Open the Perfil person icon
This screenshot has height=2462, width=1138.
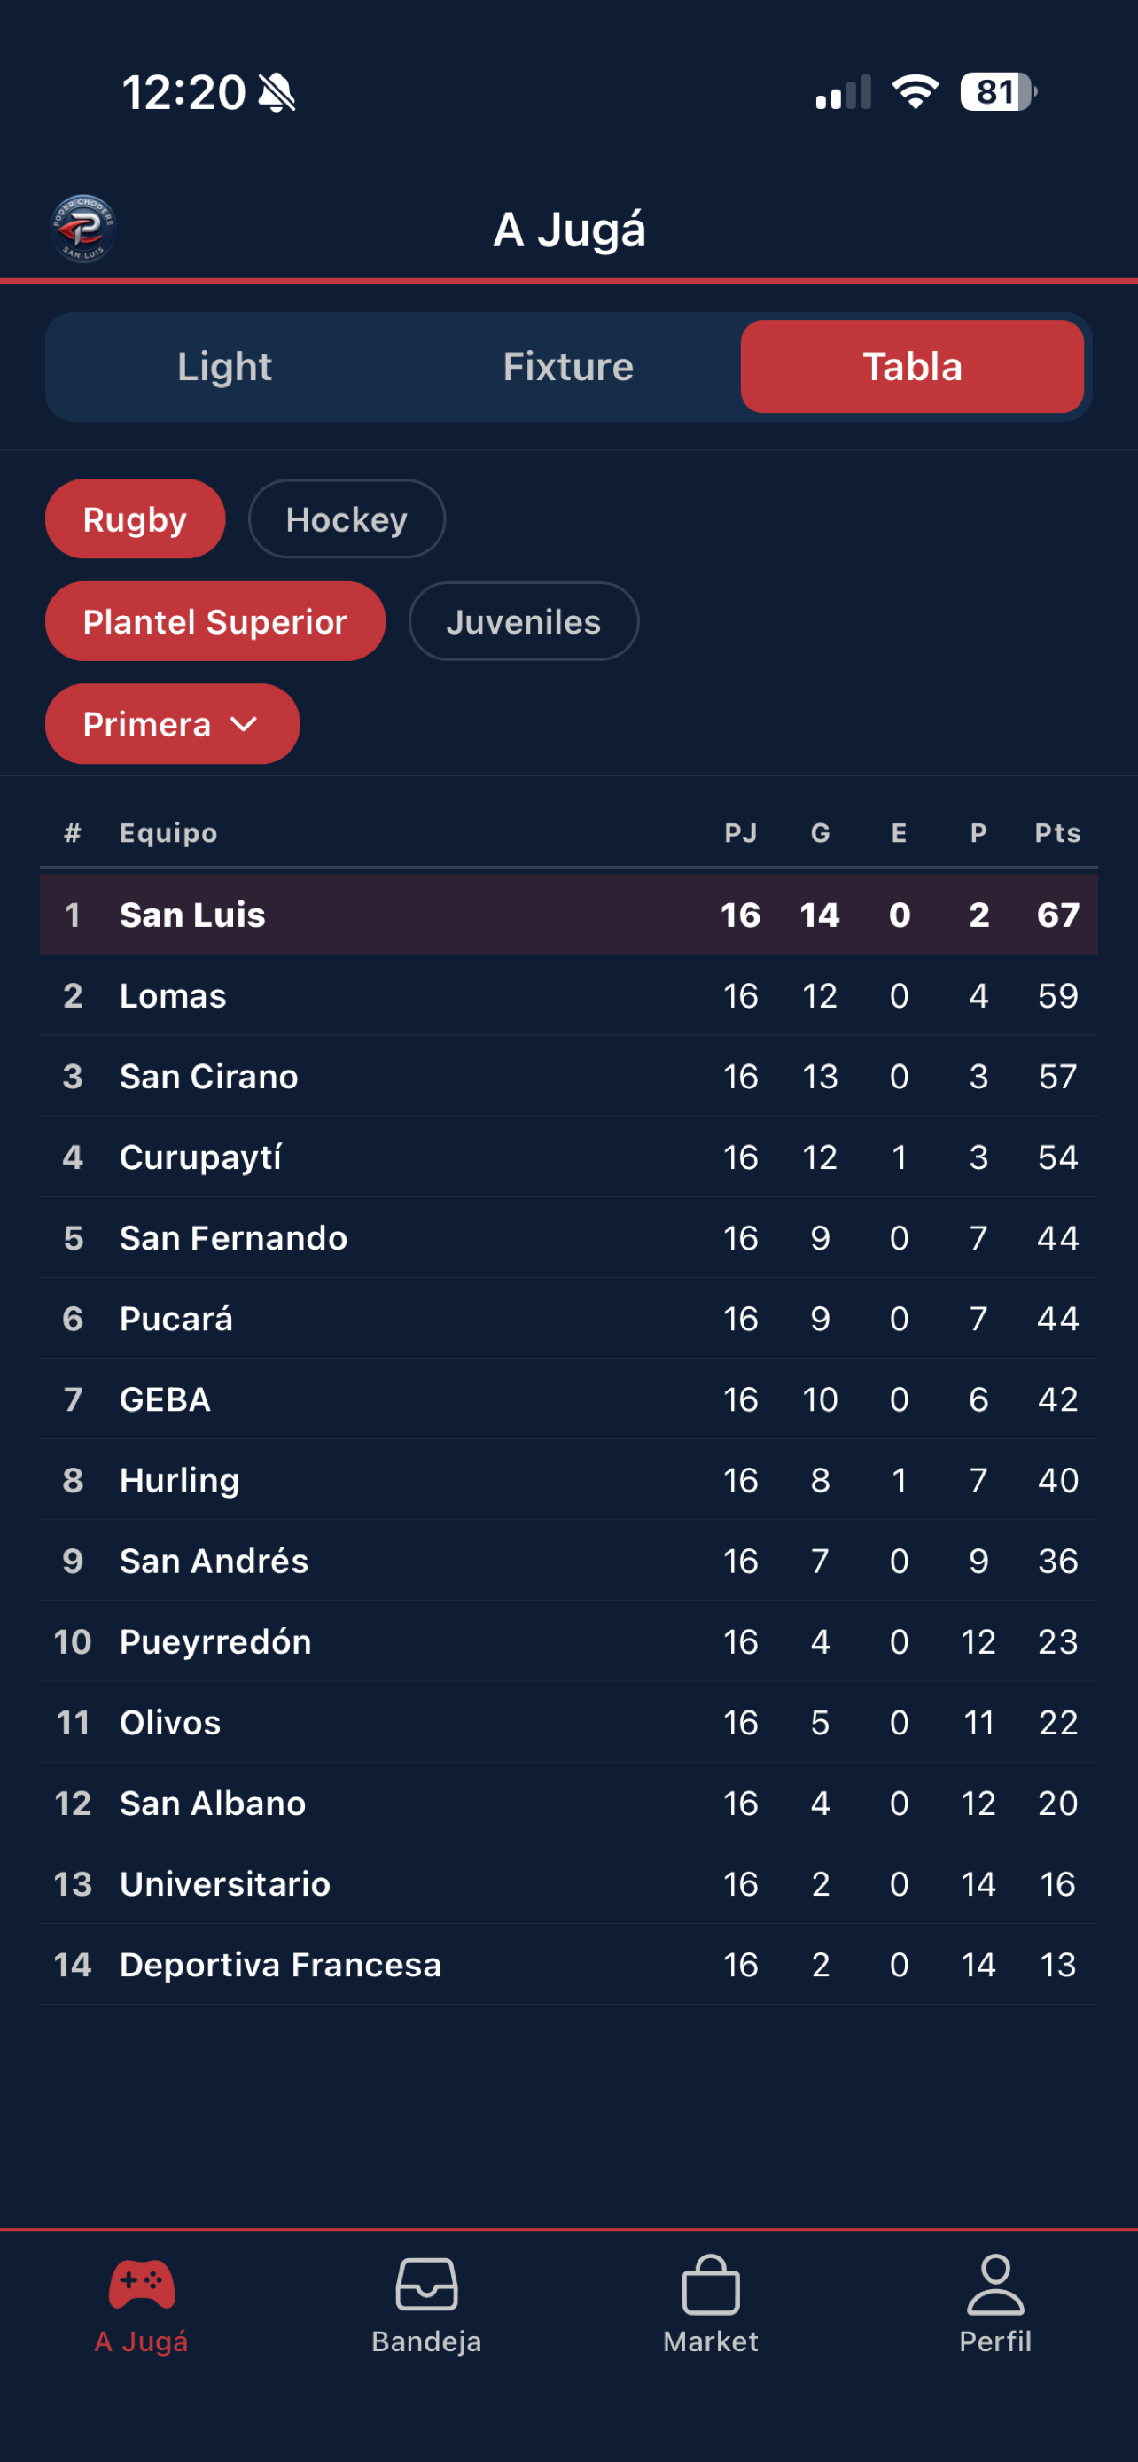tap(995, 2284)
